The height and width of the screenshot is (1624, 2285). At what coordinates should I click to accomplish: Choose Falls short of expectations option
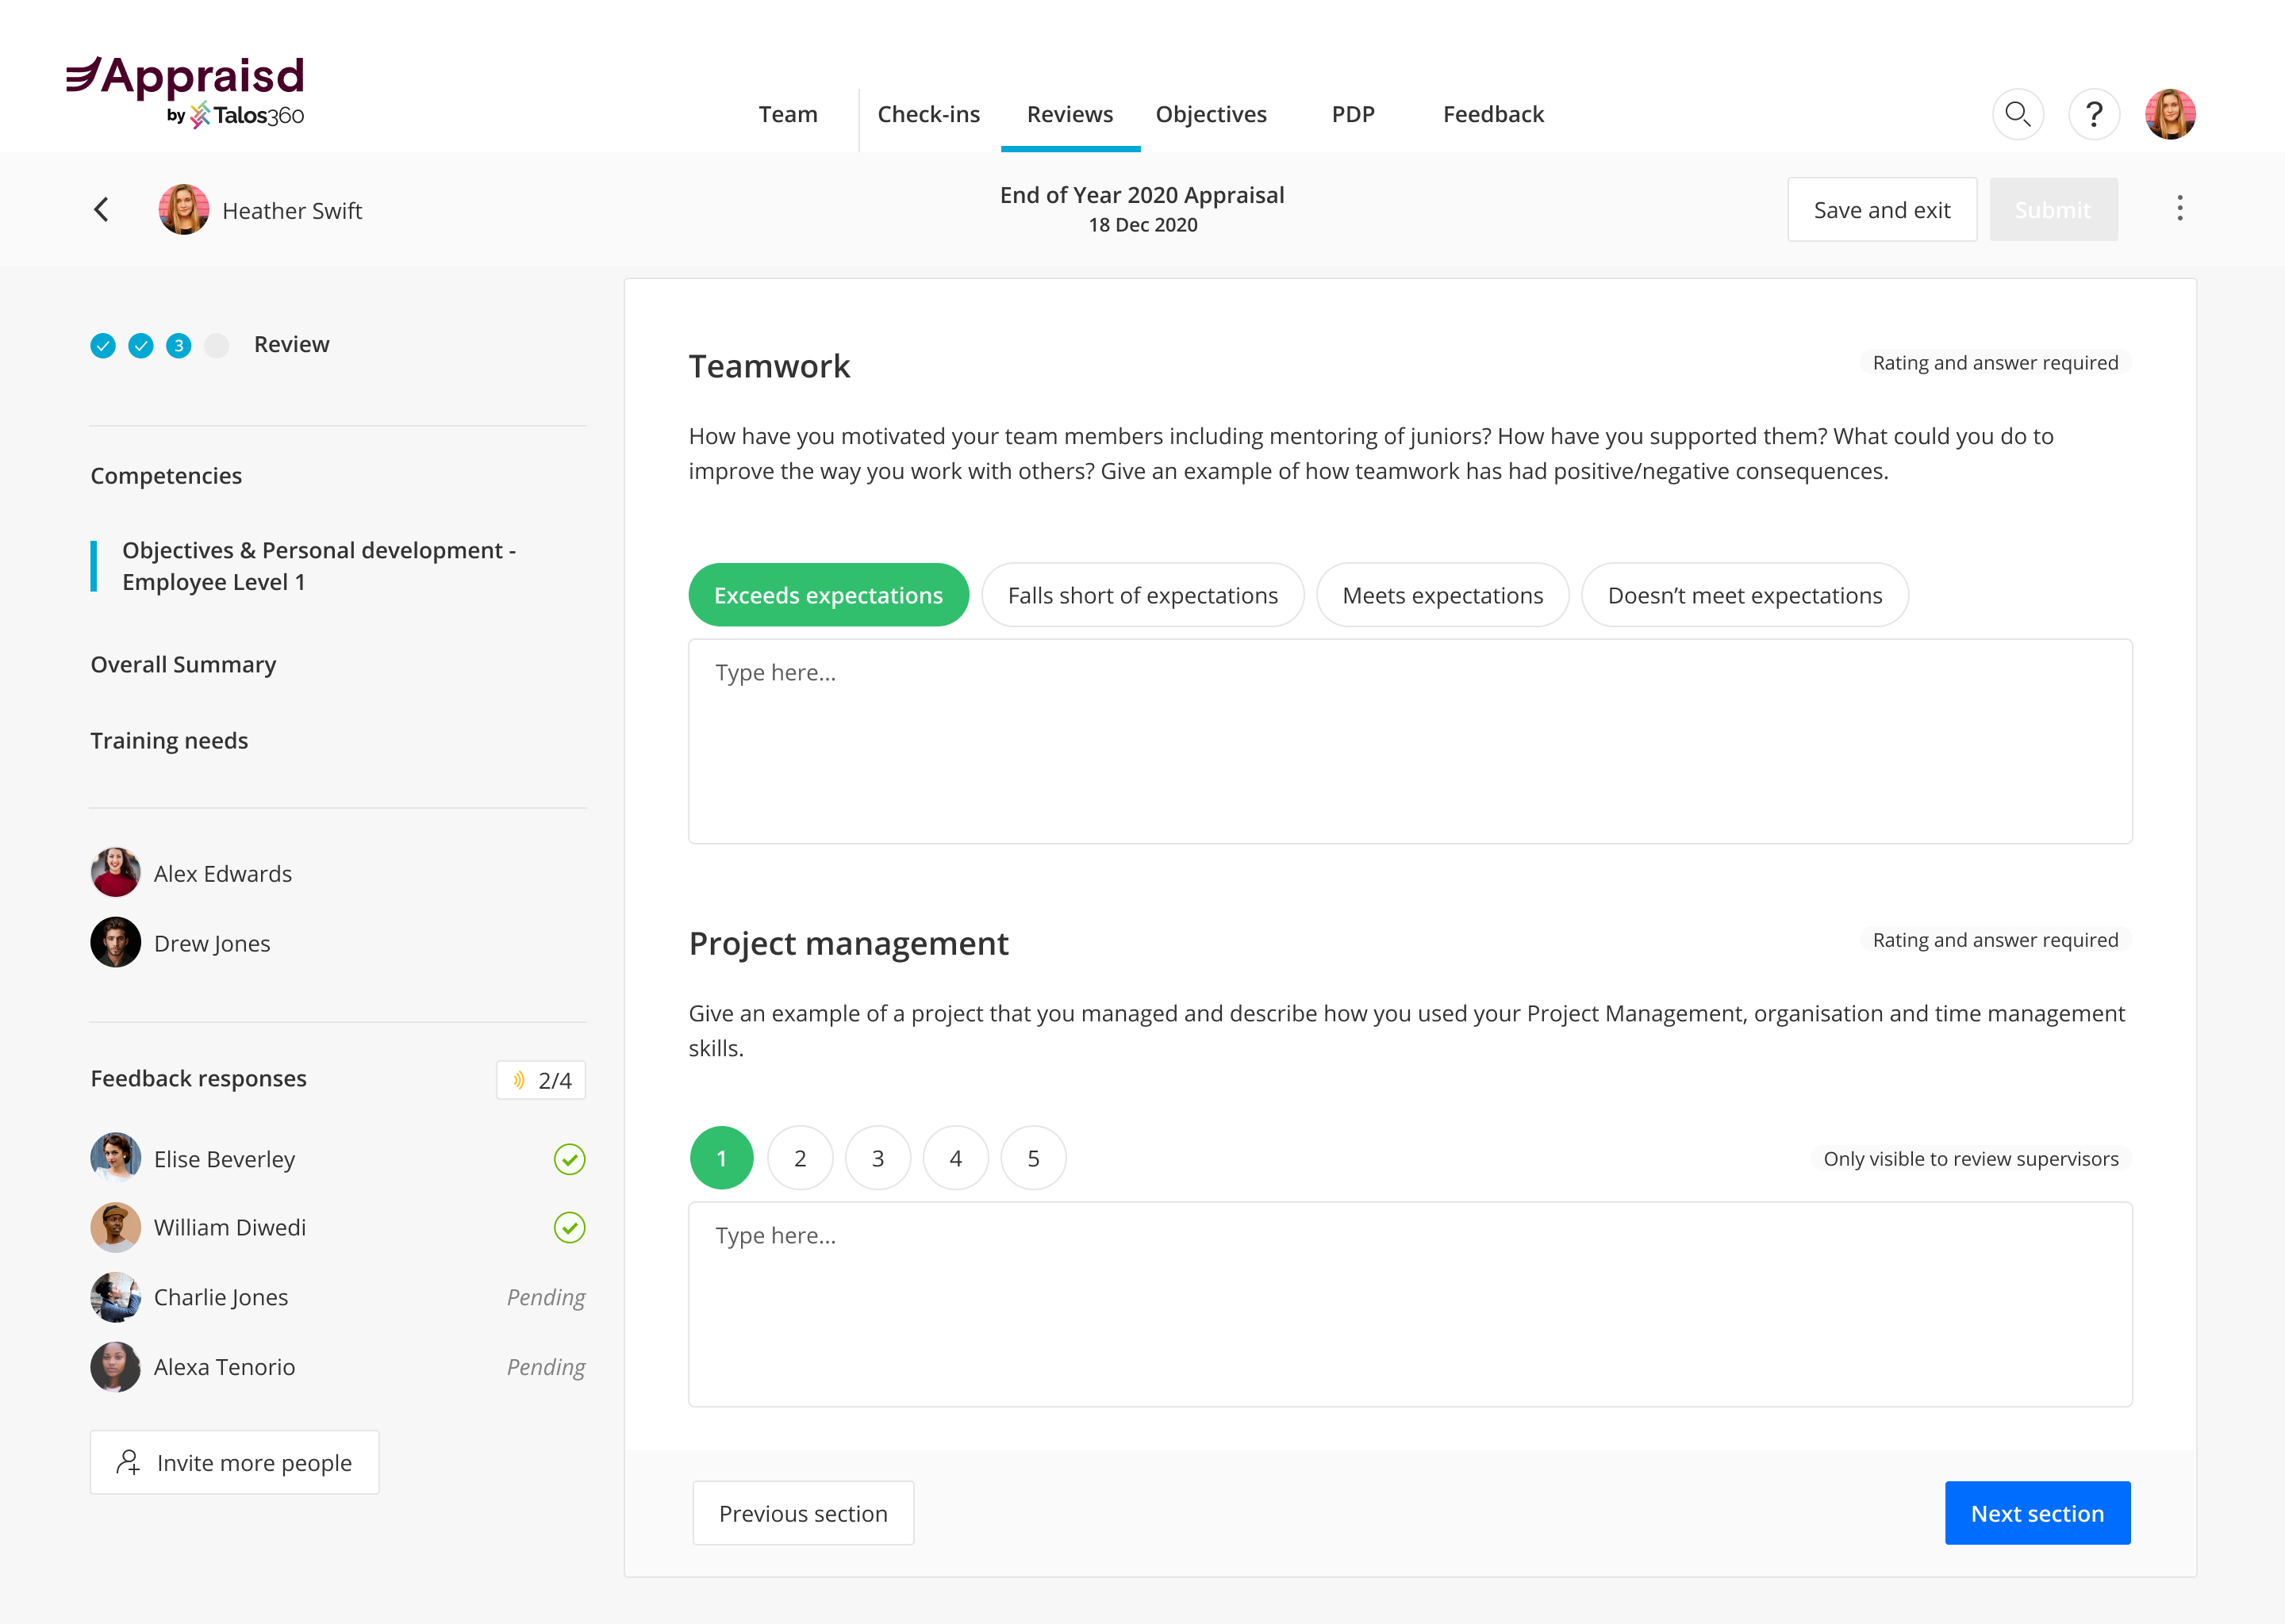tap(1142, 595)
